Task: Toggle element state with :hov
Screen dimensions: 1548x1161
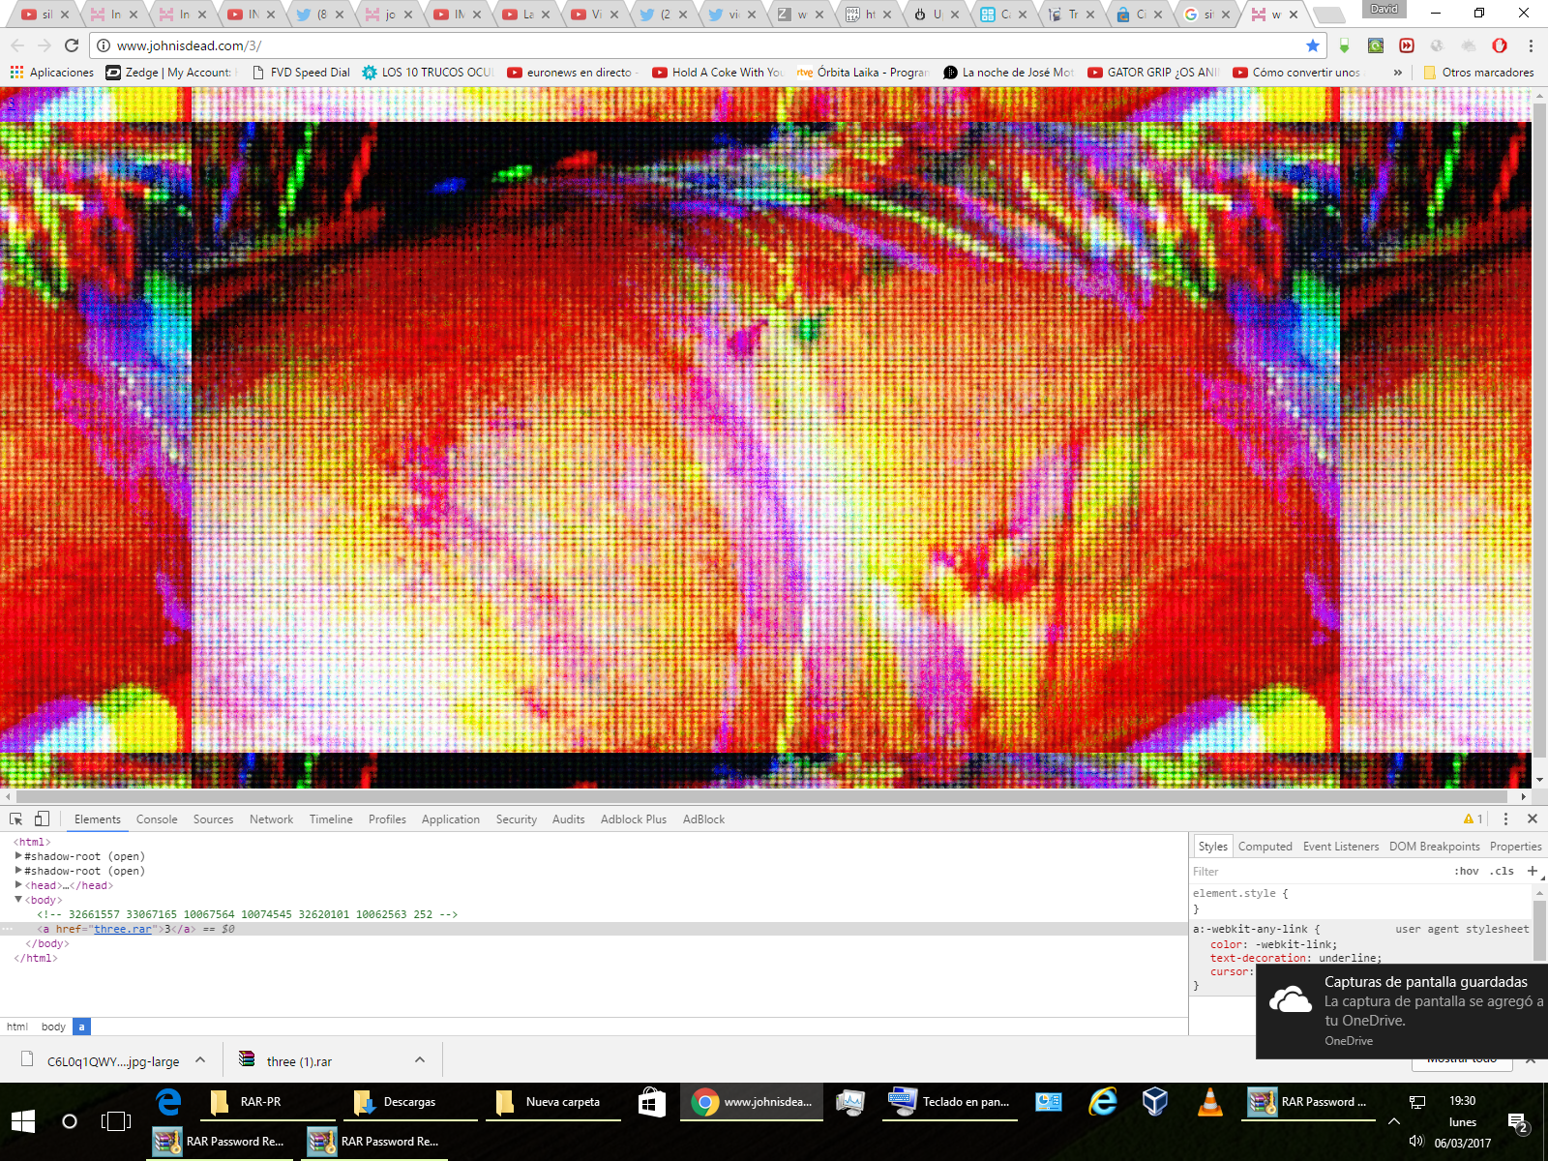Action: tap(1466, 871)
